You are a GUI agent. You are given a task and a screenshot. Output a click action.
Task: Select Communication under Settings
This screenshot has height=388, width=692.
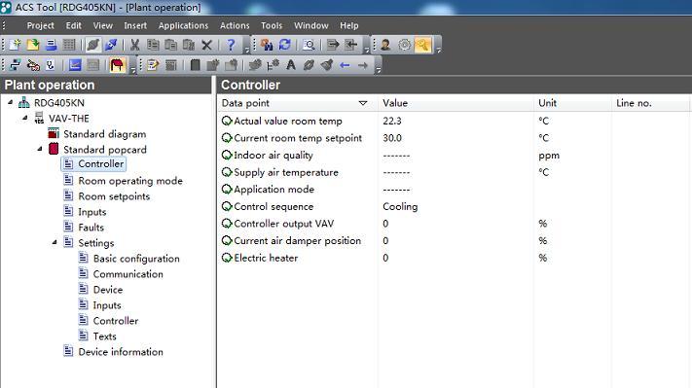(127, 274)
